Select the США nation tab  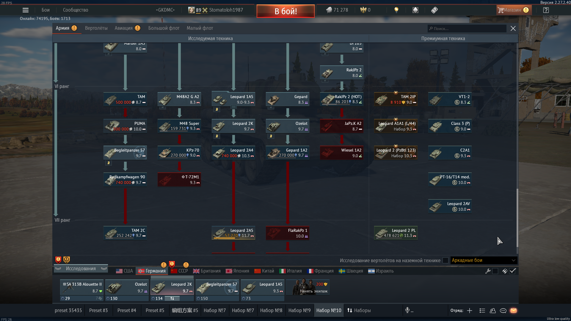[124, 271]
